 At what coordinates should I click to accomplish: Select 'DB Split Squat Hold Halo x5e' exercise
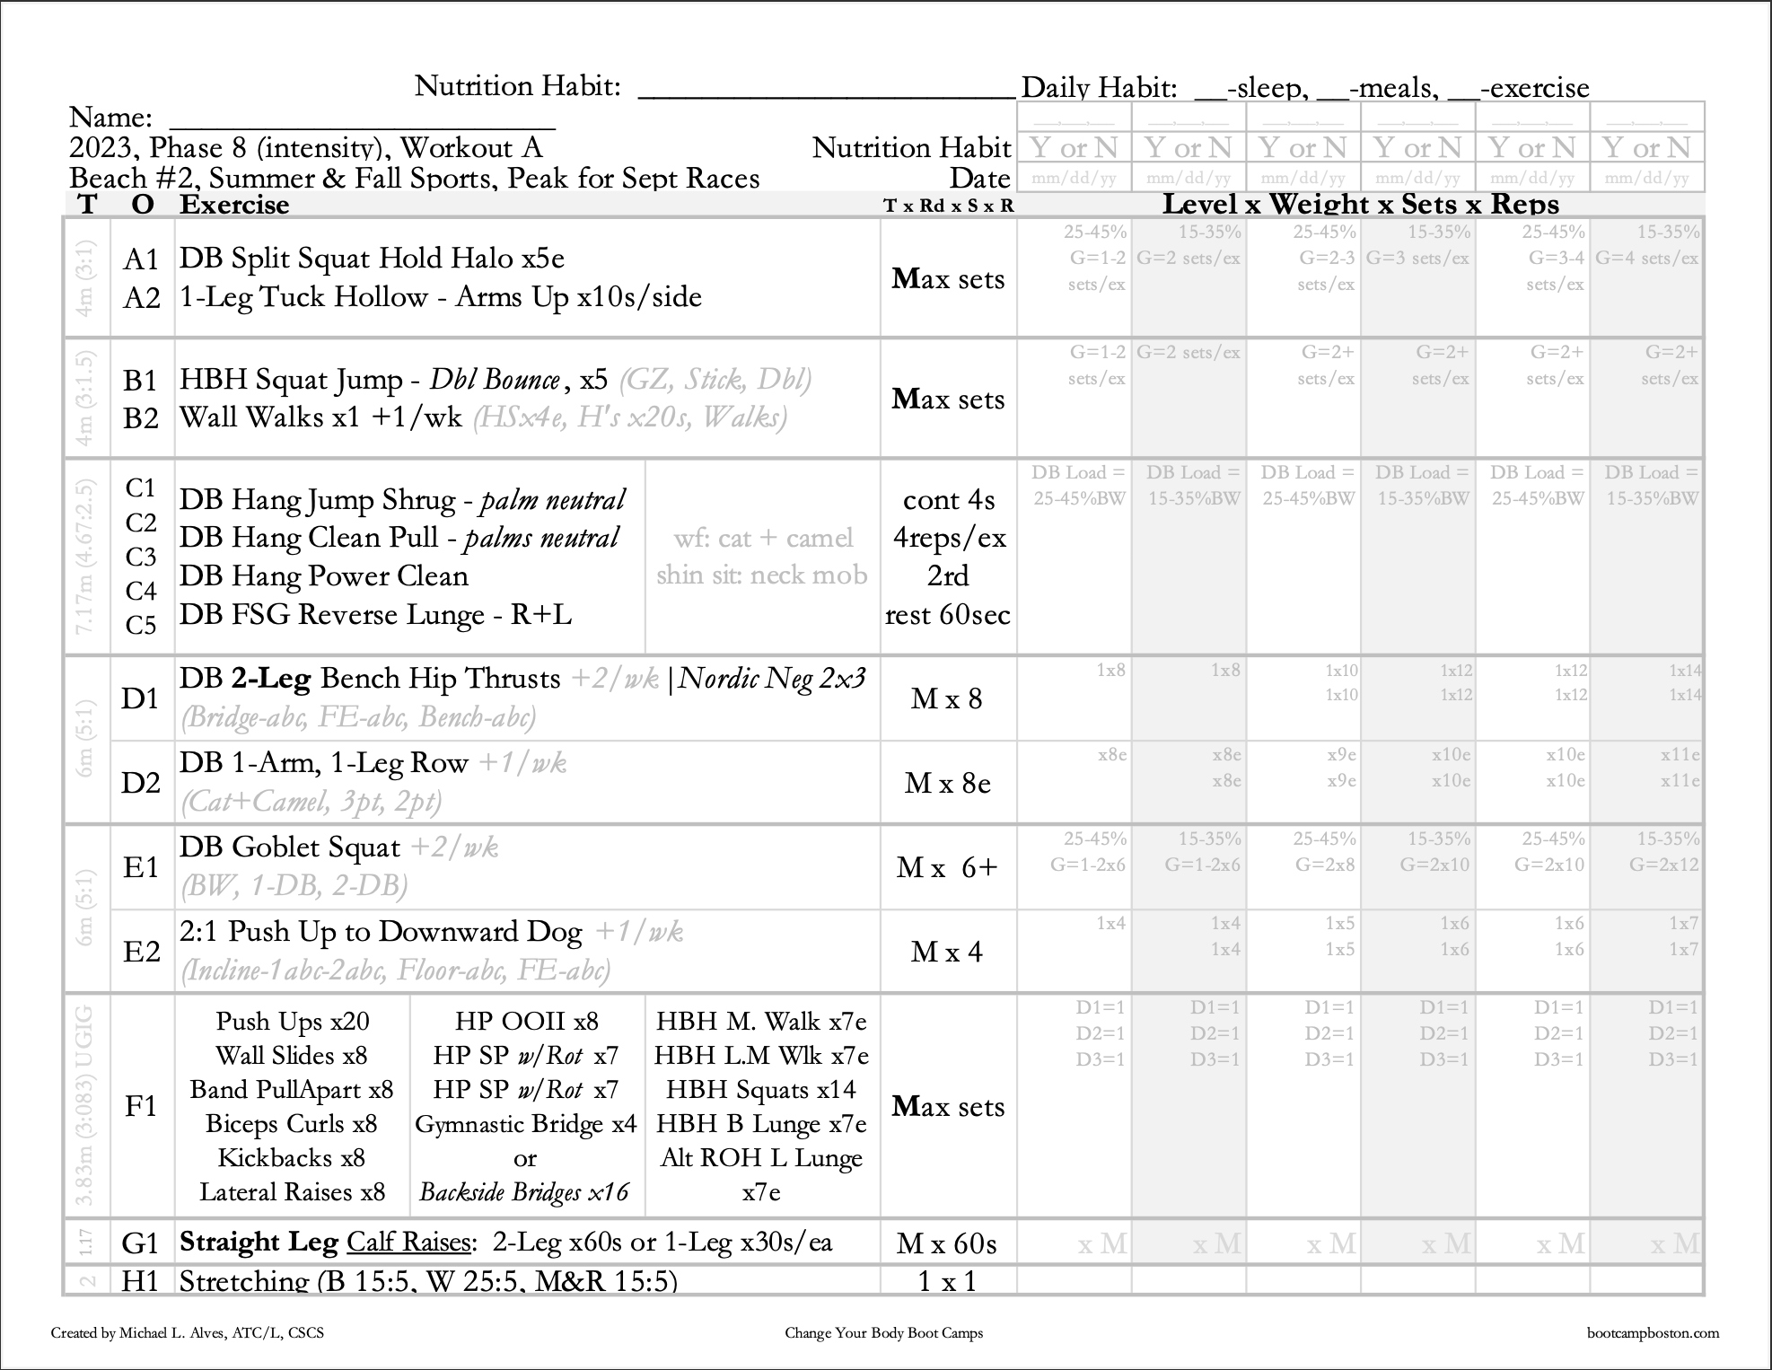pyautogui.click(x=372, y=259)
